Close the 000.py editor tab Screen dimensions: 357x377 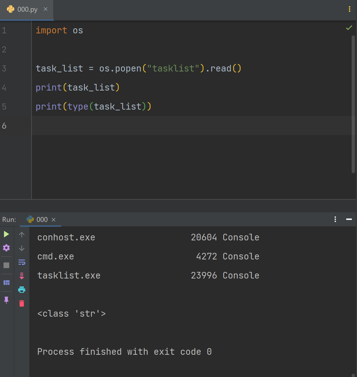(x=46, y=9)
